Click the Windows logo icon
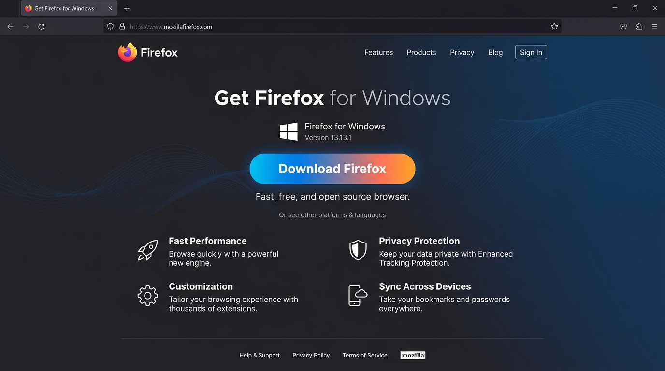Image resolution: width=665 pixels, height=371 pixels. point(289,131)
